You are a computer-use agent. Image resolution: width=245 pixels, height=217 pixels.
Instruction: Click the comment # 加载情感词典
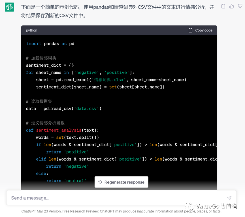tap(41, 58)
